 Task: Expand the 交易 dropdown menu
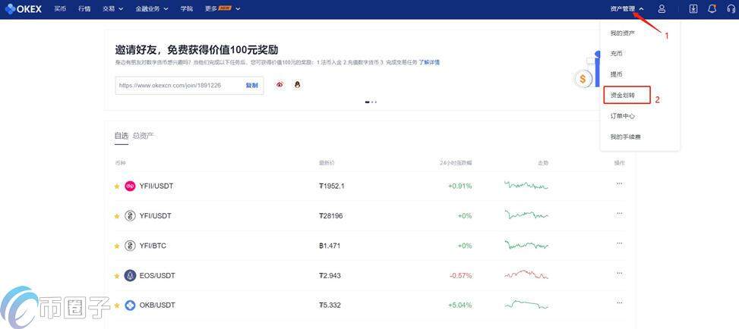pos(112,8)
